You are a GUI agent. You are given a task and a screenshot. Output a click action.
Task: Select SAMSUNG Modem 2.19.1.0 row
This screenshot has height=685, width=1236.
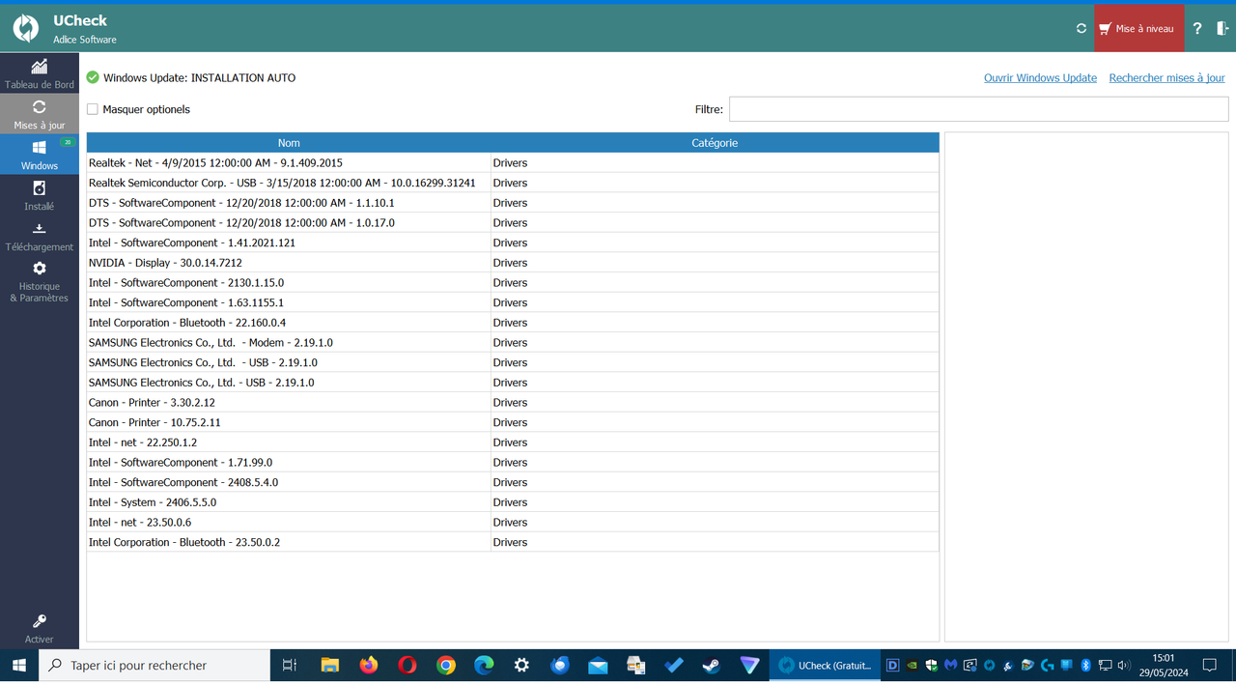point(513,343)
